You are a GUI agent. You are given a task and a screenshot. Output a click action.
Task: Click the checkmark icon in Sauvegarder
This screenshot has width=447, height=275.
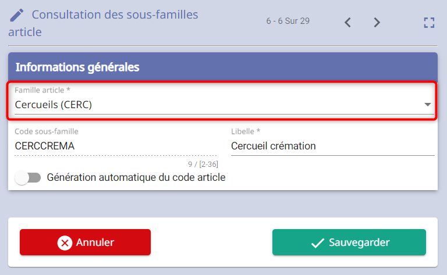click(318, 243)
